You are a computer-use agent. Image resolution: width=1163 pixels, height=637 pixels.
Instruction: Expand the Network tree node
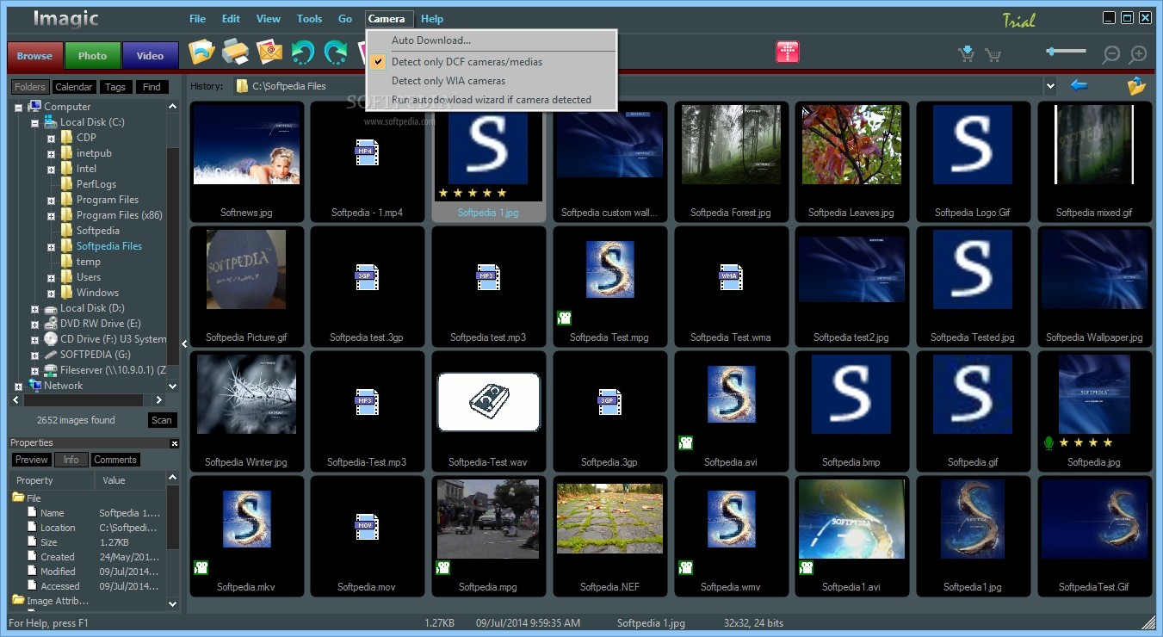coord(19,387)
